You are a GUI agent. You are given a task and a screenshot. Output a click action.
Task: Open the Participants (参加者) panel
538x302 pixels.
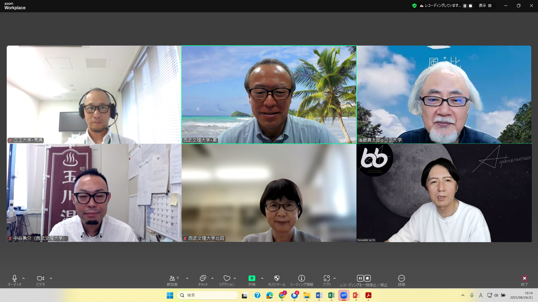tap(172, 278)
